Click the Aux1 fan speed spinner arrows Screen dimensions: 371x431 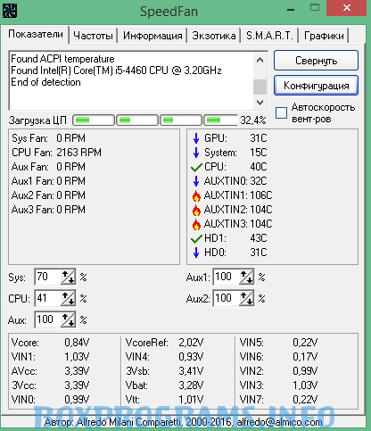coord(246,278)
